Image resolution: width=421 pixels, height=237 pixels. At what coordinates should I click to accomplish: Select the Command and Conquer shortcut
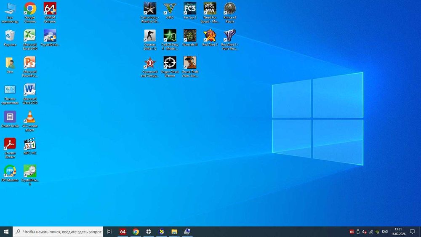pyautogui.click(x=150, y=67)
